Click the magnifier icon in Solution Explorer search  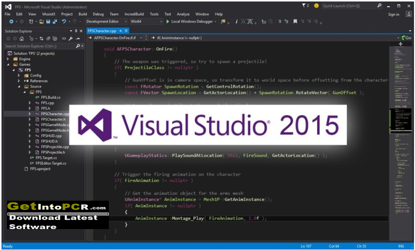tap(78, 46)
